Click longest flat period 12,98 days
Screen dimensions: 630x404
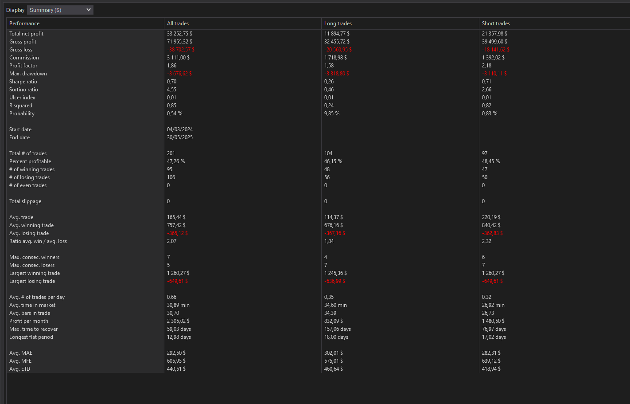point(179,337)
